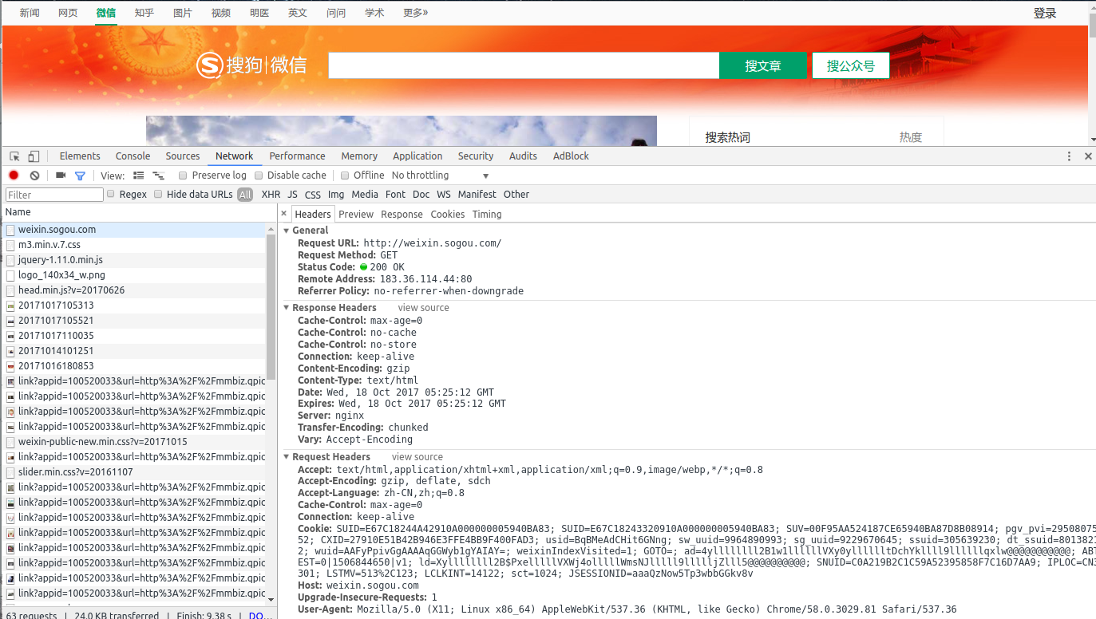Collapse the Response Headers section

tap(287, 308)
